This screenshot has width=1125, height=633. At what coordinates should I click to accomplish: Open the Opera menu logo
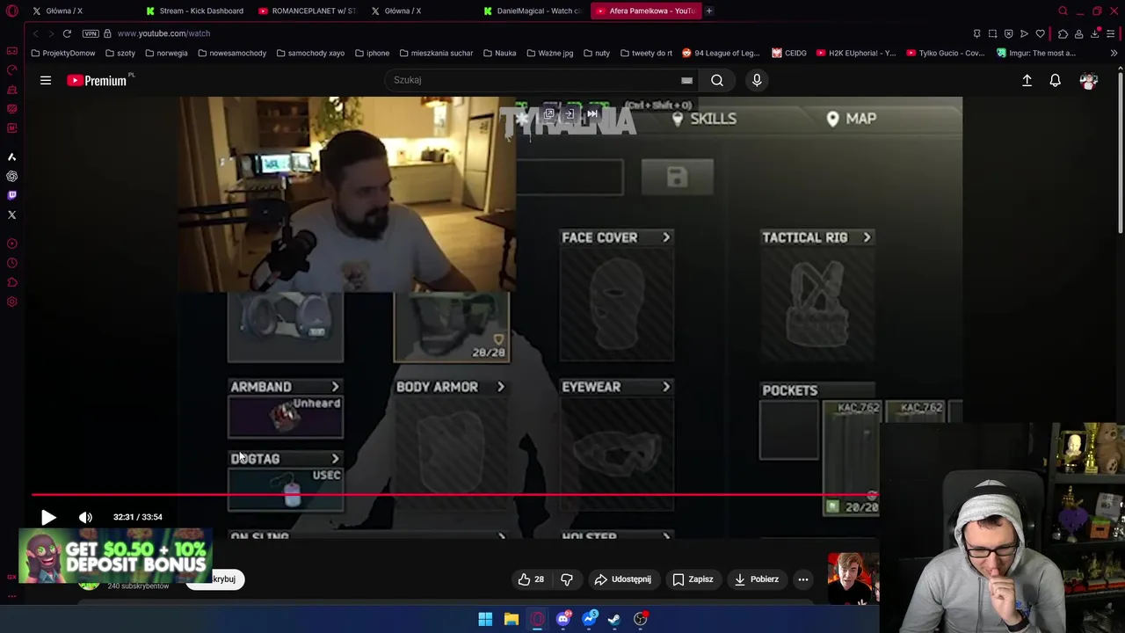[11, 11]
